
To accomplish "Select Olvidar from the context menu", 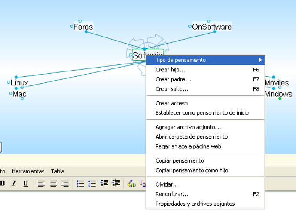I will [205, 184].
